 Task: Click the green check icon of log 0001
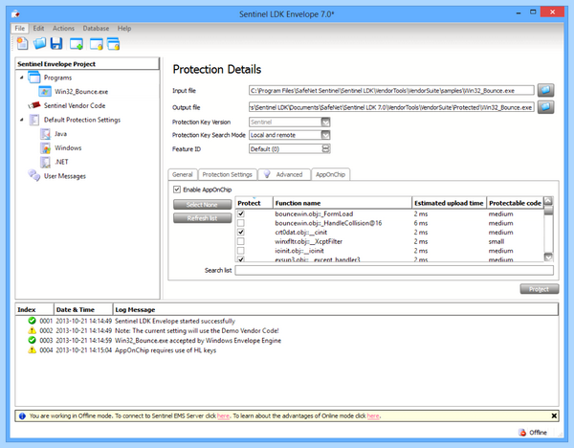[32, 321]
